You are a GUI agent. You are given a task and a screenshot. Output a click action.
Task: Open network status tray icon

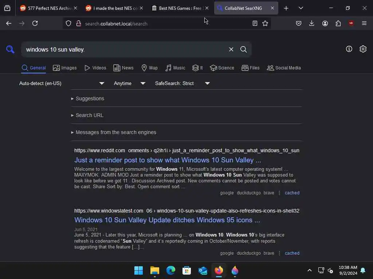pyautogui.click(x=321, y=270)
